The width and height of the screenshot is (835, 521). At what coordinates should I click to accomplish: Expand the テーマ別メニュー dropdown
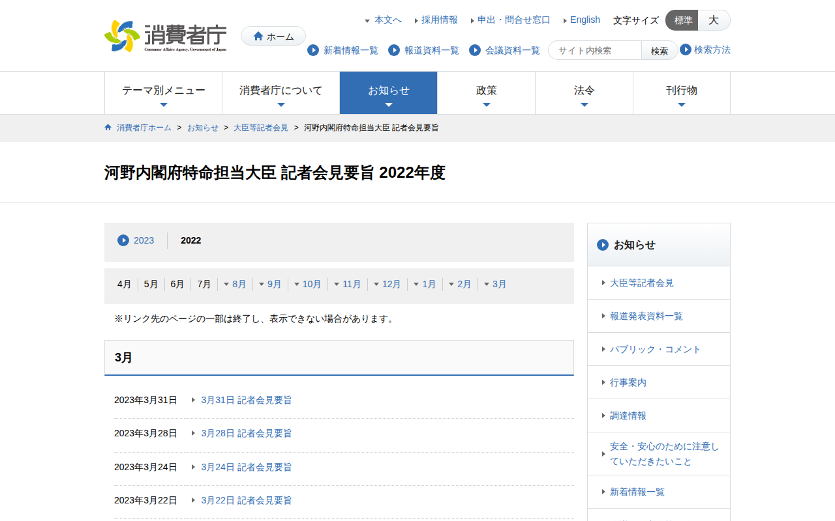click(163, 92)
